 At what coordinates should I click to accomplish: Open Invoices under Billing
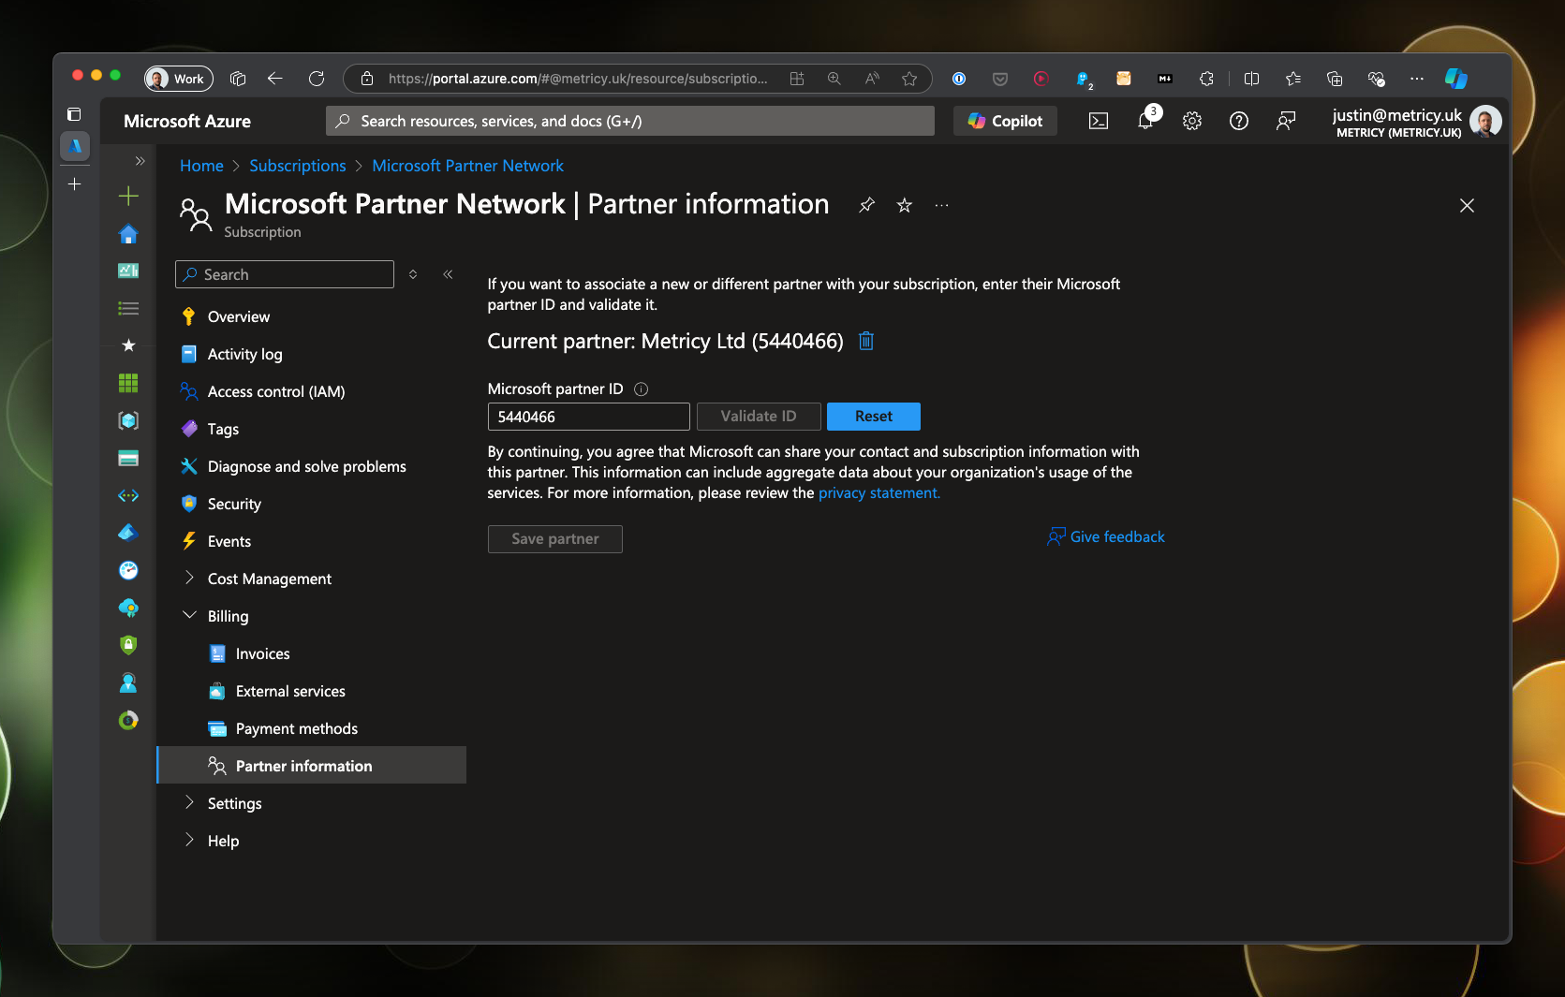(x=262, y=653)
